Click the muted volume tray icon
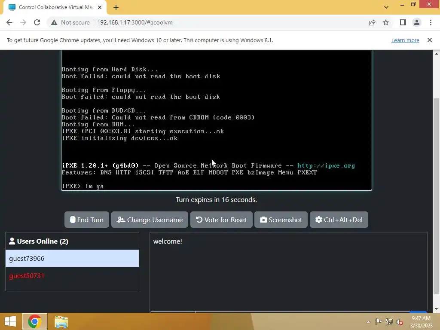This screenshot has width=440, height=330. (x=400, y=322)
